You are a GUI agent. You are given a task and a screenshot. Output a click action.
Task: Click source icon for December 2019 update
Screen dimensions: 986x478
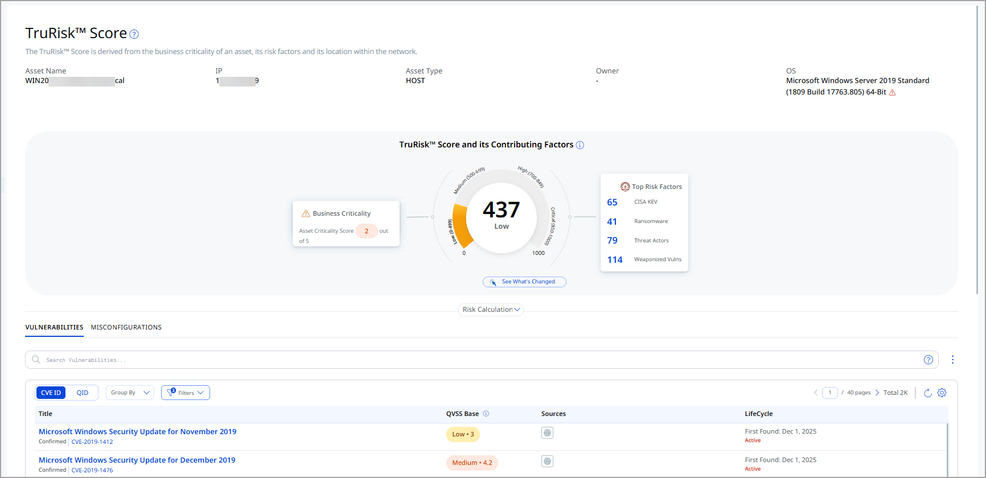tap(547, 461)
